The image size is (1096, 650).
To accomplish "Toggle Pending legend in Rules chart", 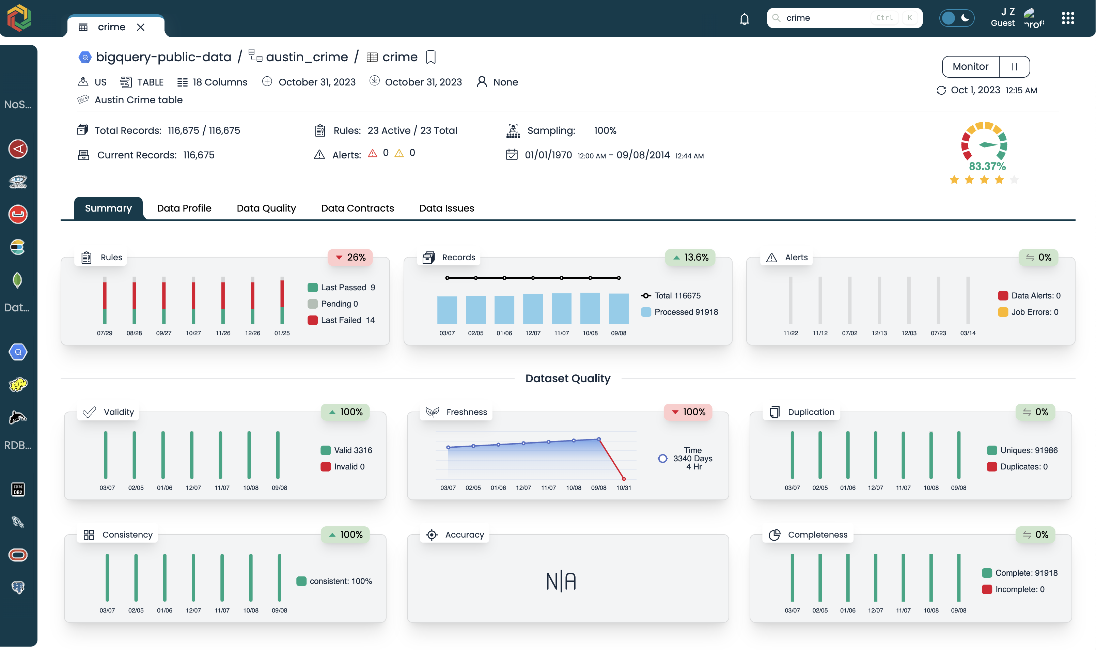I will (x=333, y=304).
